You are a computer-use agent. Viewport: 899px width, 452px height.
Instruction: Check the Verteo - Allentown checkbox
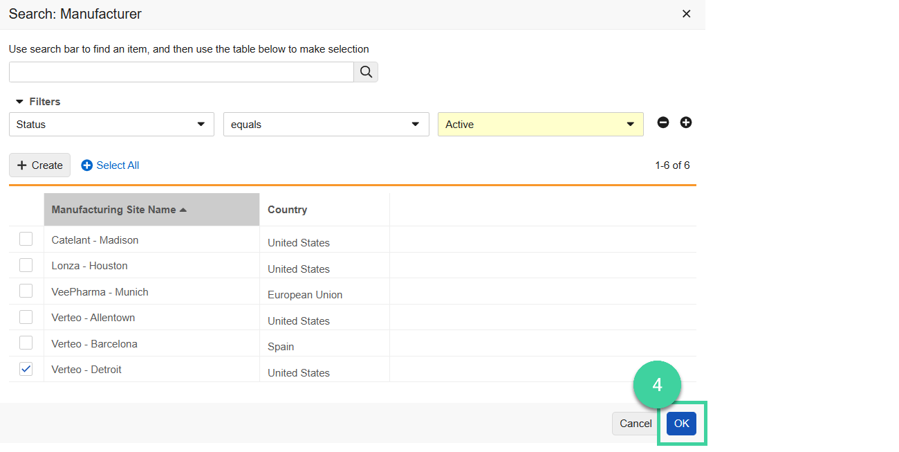point(26,317)
